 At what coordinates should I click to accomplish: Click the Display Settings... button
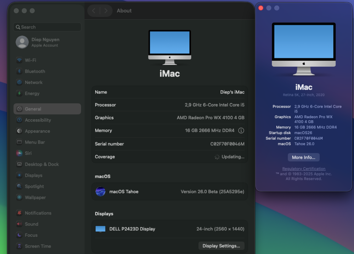click(x=221, y=246)
